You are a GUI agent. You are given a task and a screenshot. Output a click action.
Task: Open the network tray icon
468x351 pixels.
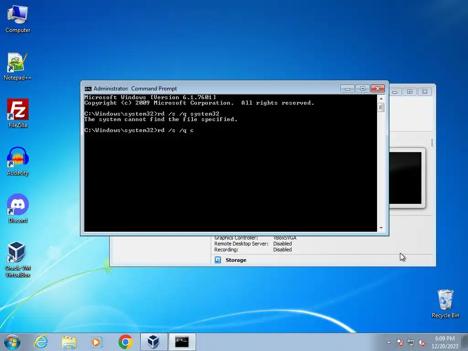pyautogui.click(x=411, y=342)
